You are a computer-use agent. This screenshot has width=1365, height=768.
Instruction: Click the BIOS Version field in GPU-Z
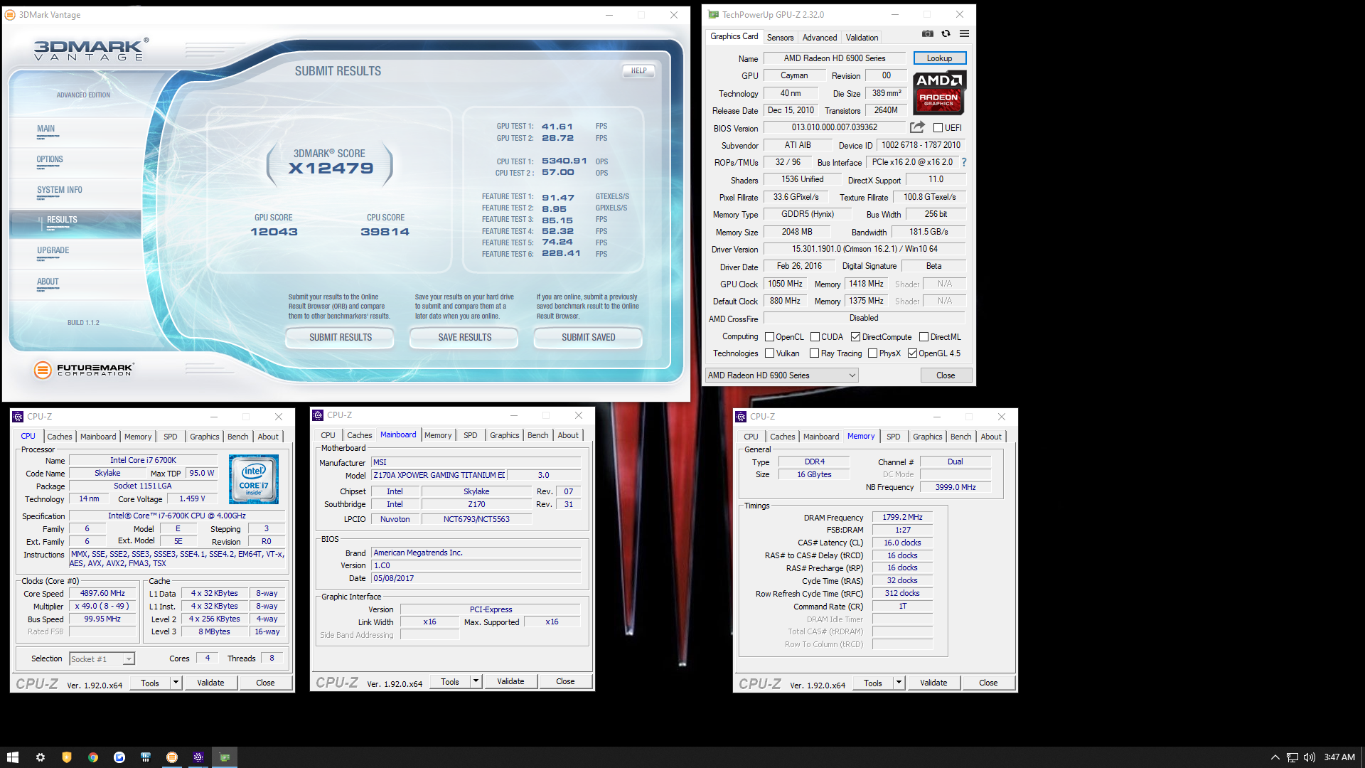(x=835, y=128)
